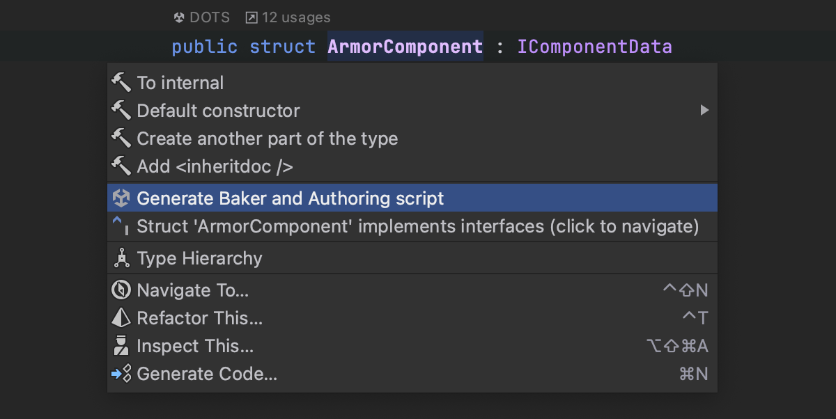The height and width of the screenshot is (419, 836).
Task: Click the Unity cube icon for Generate Baker
Action: point(121,198)
